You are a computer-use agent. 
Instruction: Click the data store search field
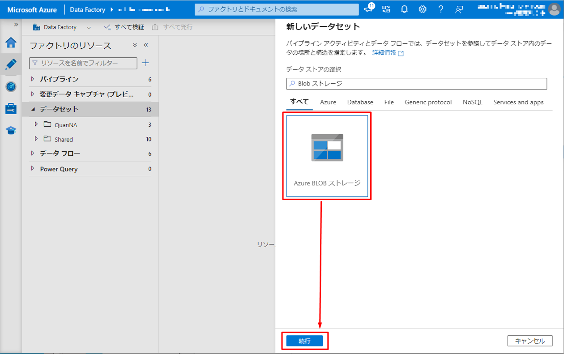coord(416,84)
